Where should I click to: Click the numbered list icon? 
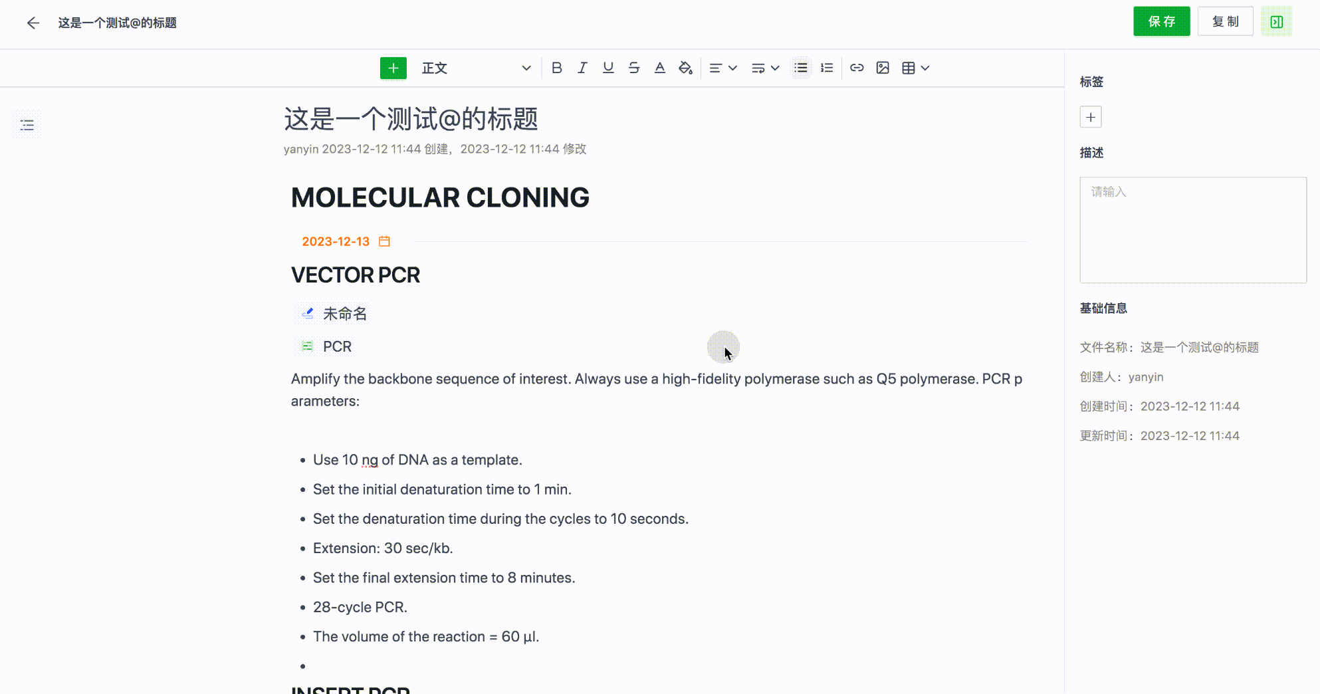coord(827,68)
